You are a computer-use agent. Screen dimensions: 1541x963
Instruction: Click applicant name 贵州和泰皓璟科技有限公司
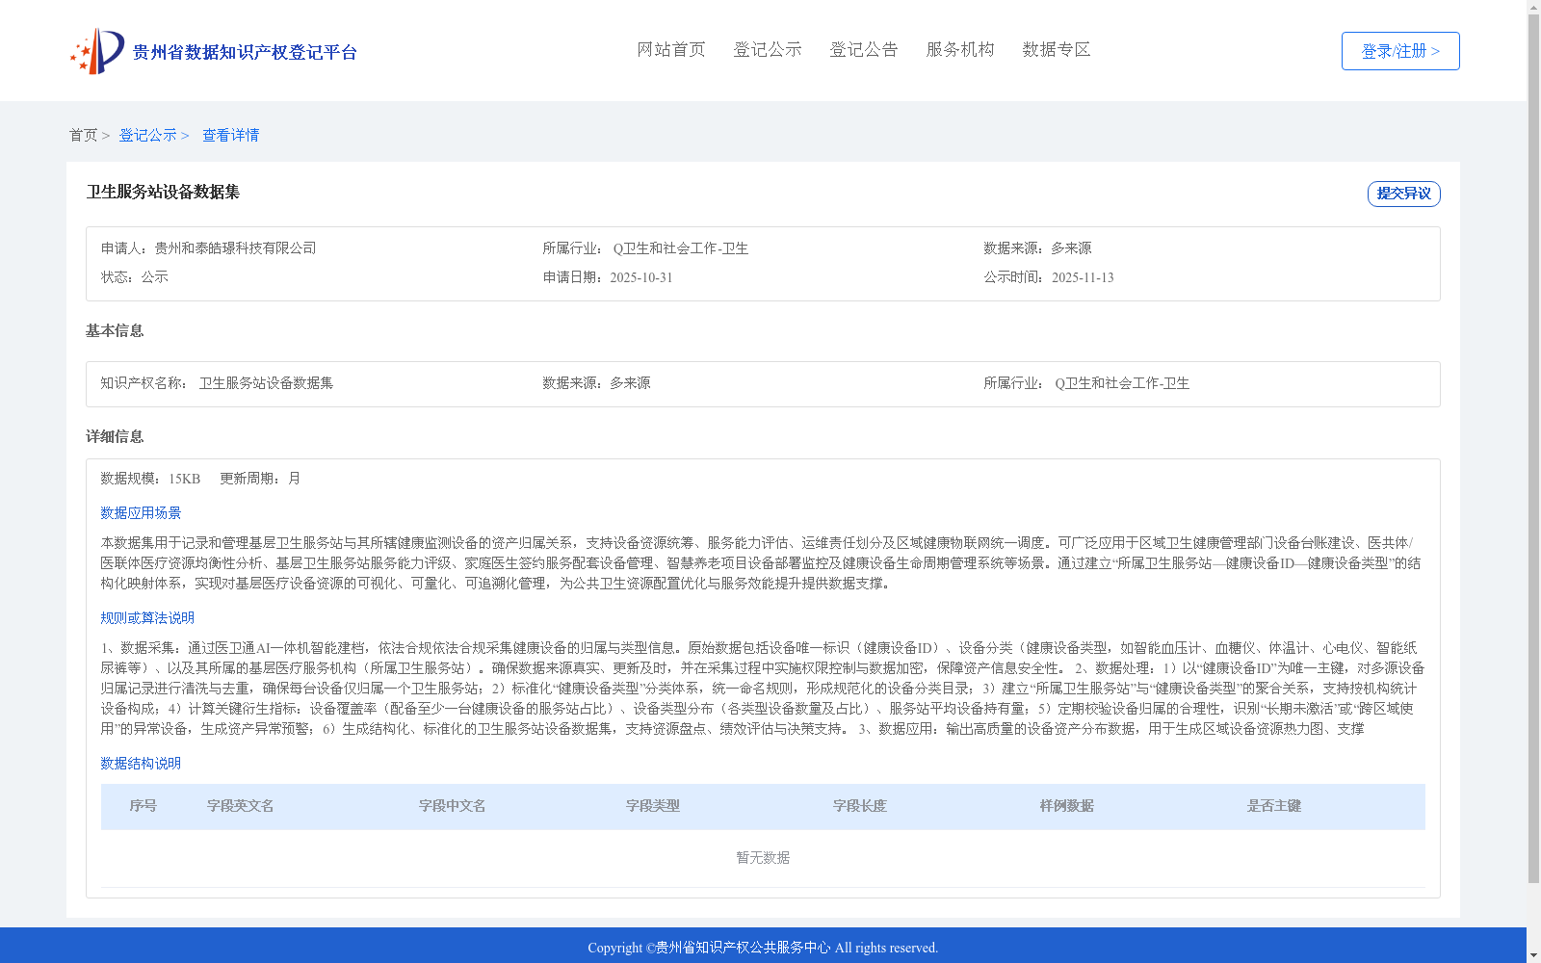[x=236, y=248]
